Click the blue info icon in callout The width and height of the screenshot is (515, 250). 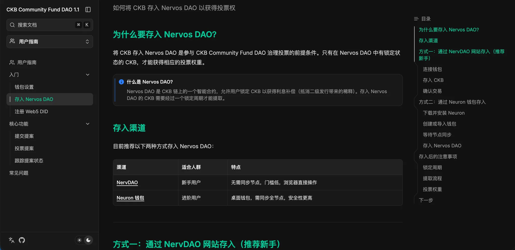[121, 82]
